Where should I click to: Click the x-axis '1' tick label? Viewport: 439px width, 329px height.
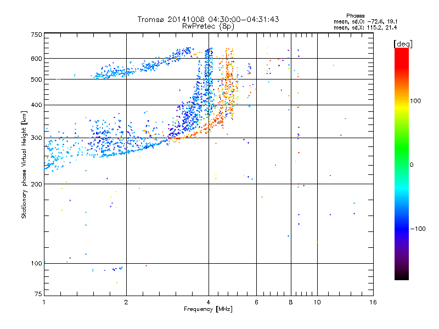click(x=44, y=302)
